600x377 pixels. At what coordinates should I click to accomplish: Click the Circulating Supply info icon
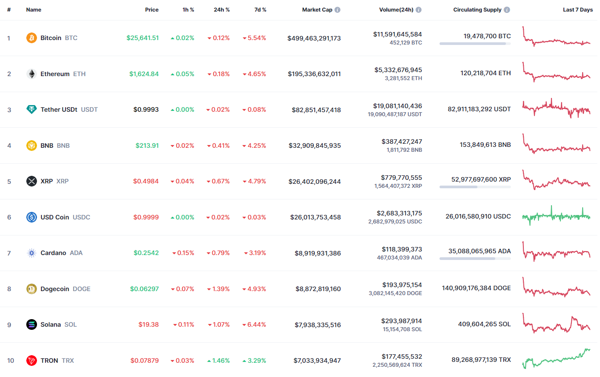[x=507, y=10]
